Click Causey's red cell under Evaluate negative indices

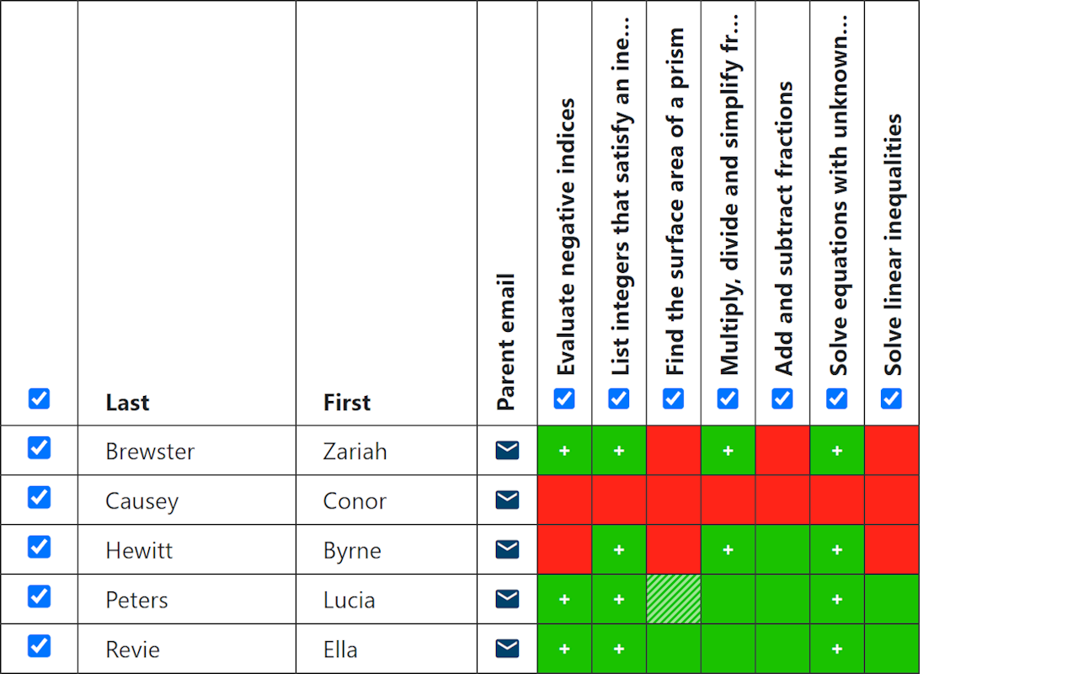click(x=564, y=499)
